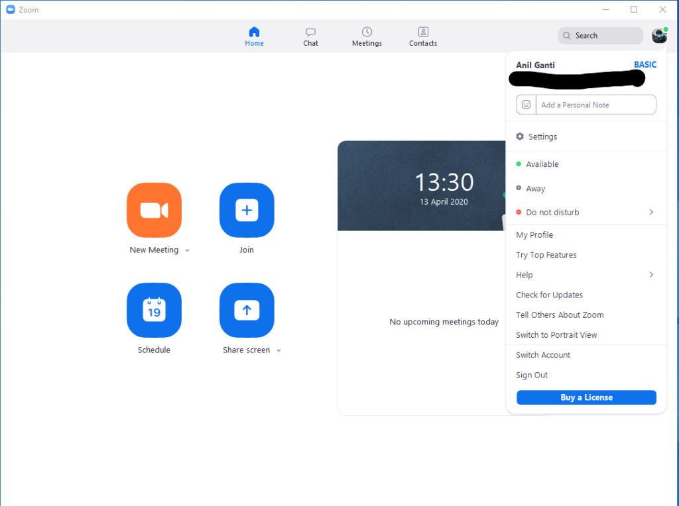Switch to the Meetings tab
Viewport: 679px width, 506px height.
[x=367, y=37]
